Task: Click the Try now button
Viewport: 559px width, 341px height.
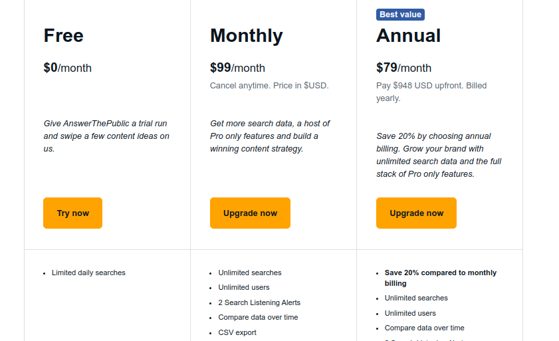Action: click(72, 213)
